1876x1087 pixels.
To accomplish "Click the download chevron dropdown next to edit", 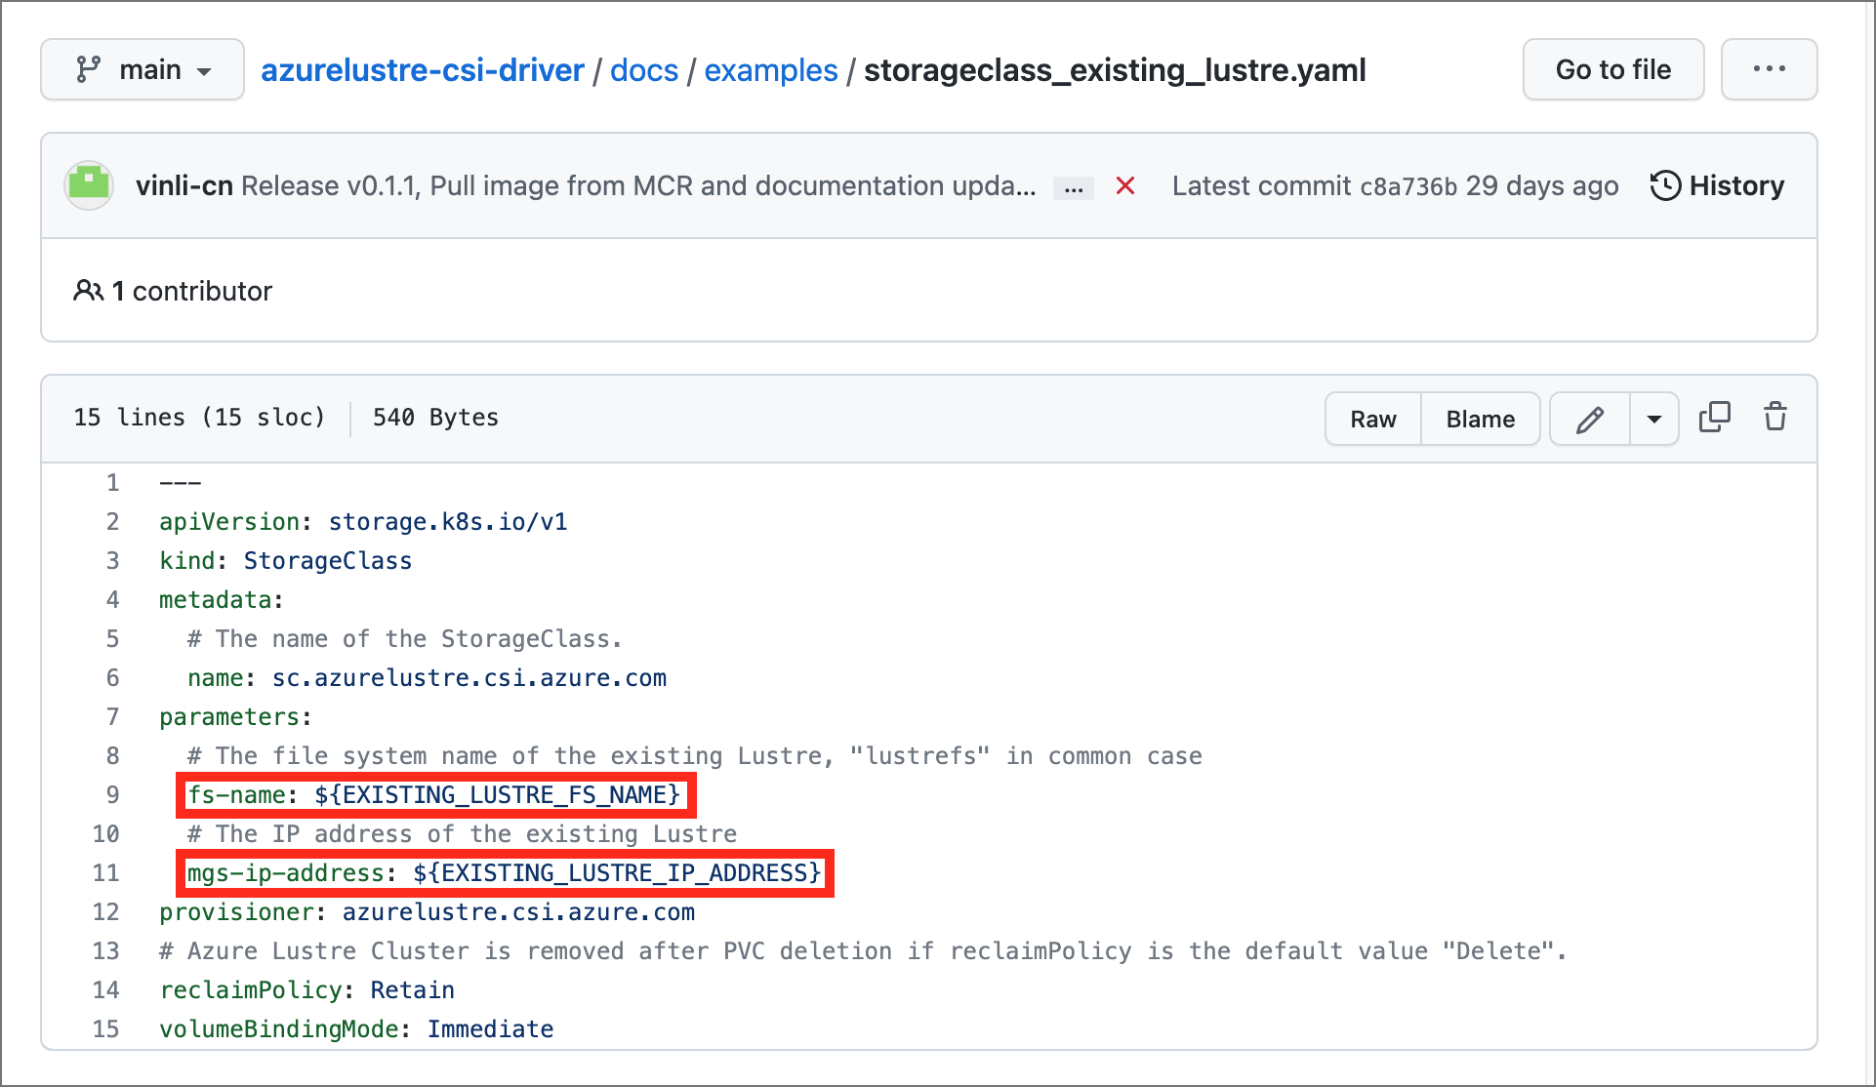I will (x=1652, y=418).
